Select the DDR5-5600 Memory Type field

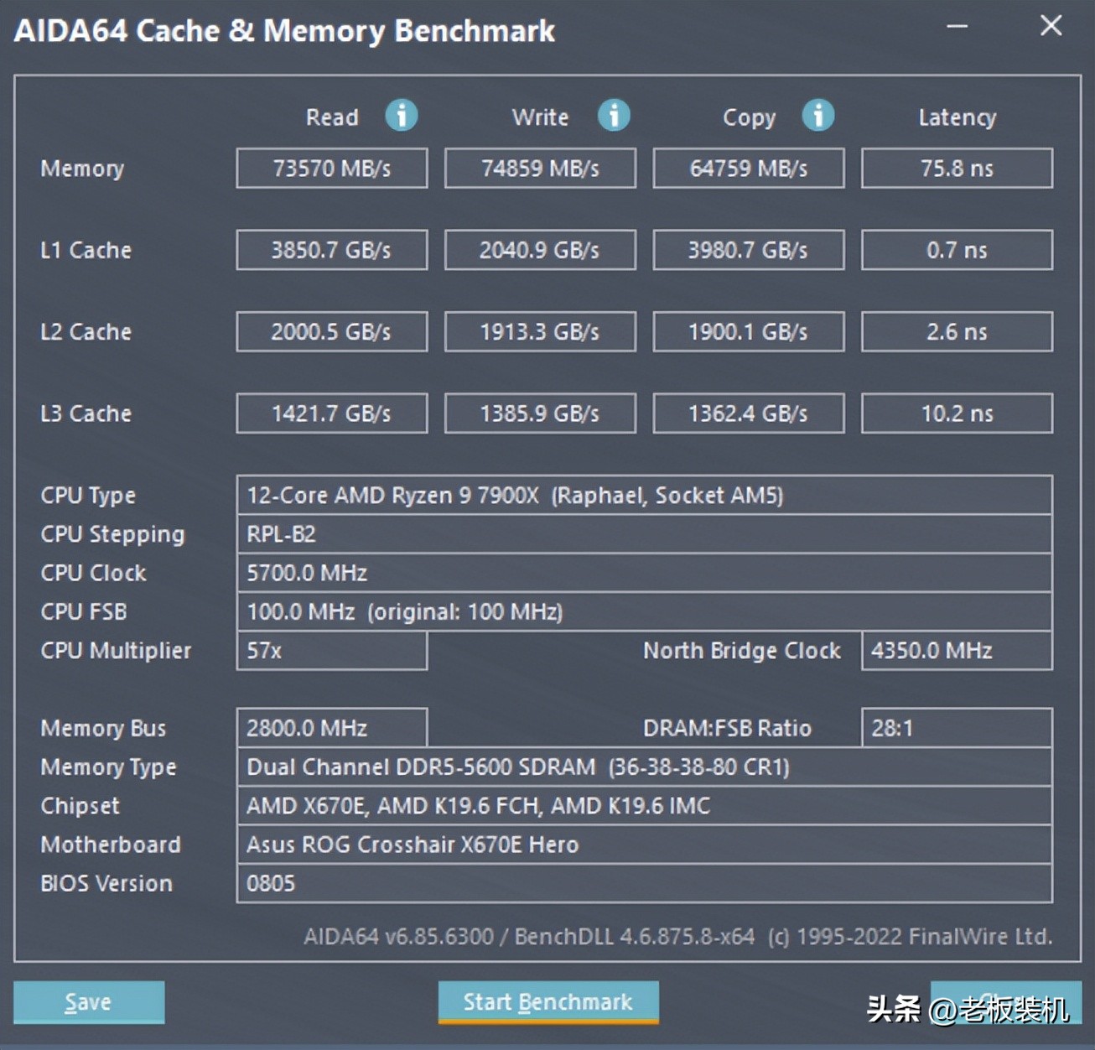644,767
